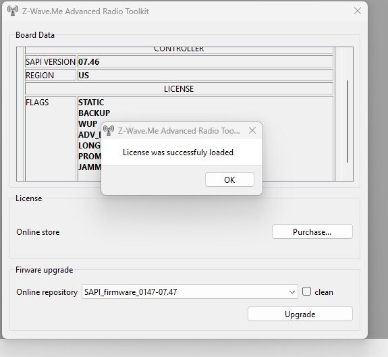
Task: Click the Online repository label
Action: 47,292
